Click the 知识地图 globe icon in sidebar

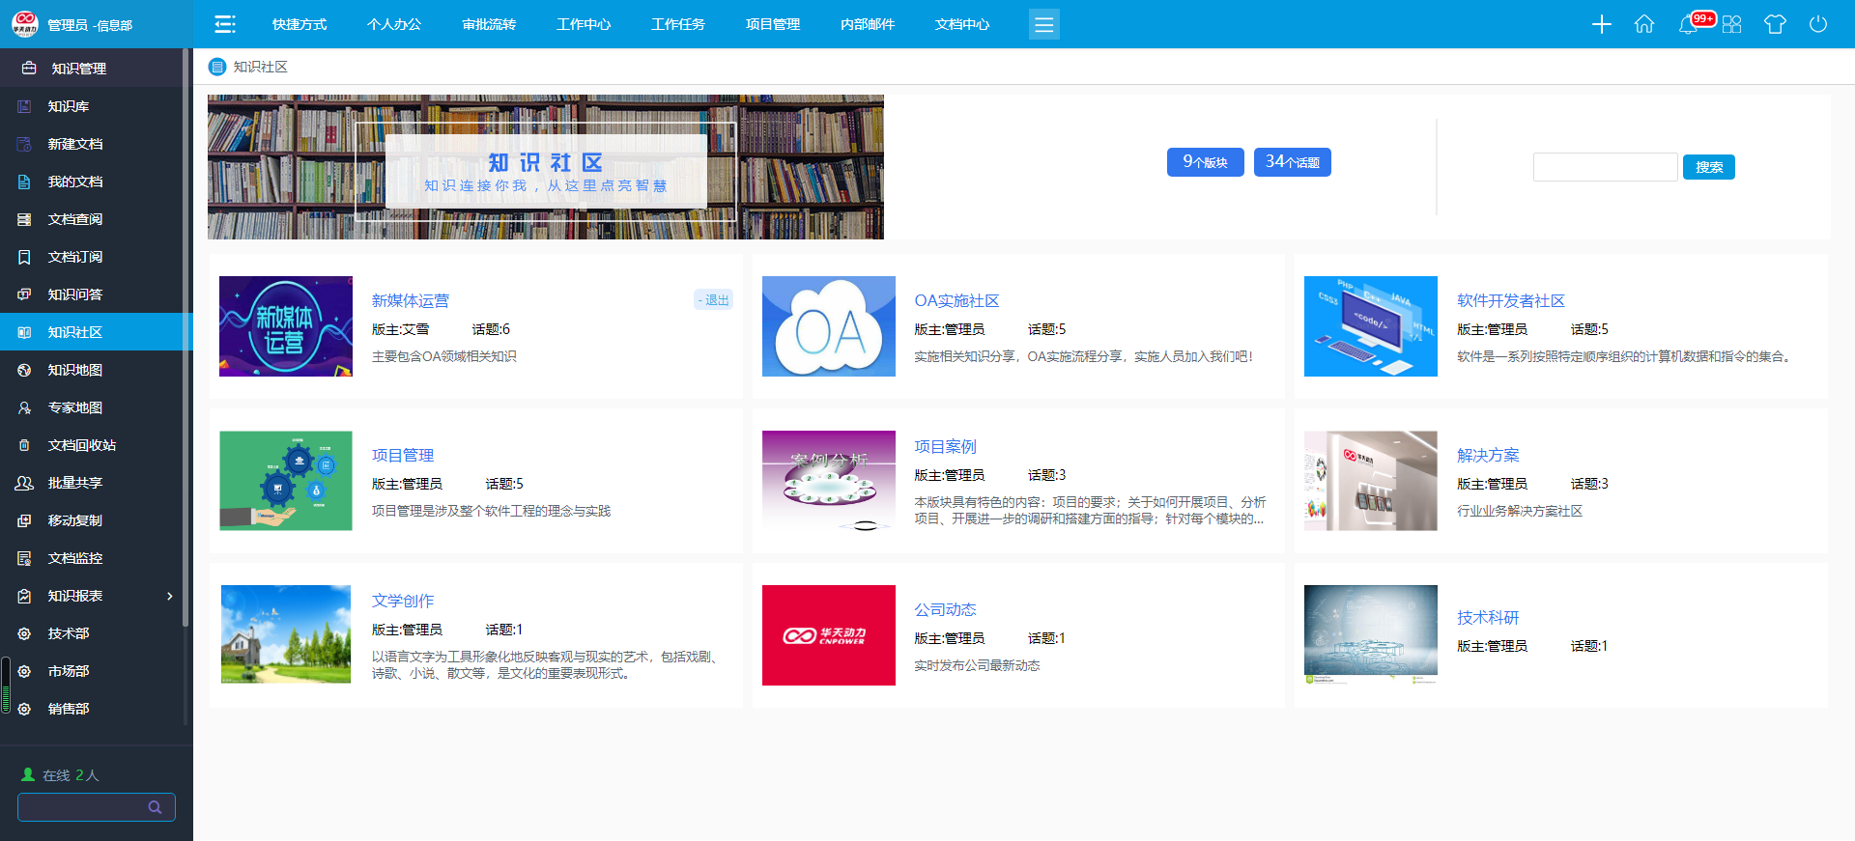[24, 370]
